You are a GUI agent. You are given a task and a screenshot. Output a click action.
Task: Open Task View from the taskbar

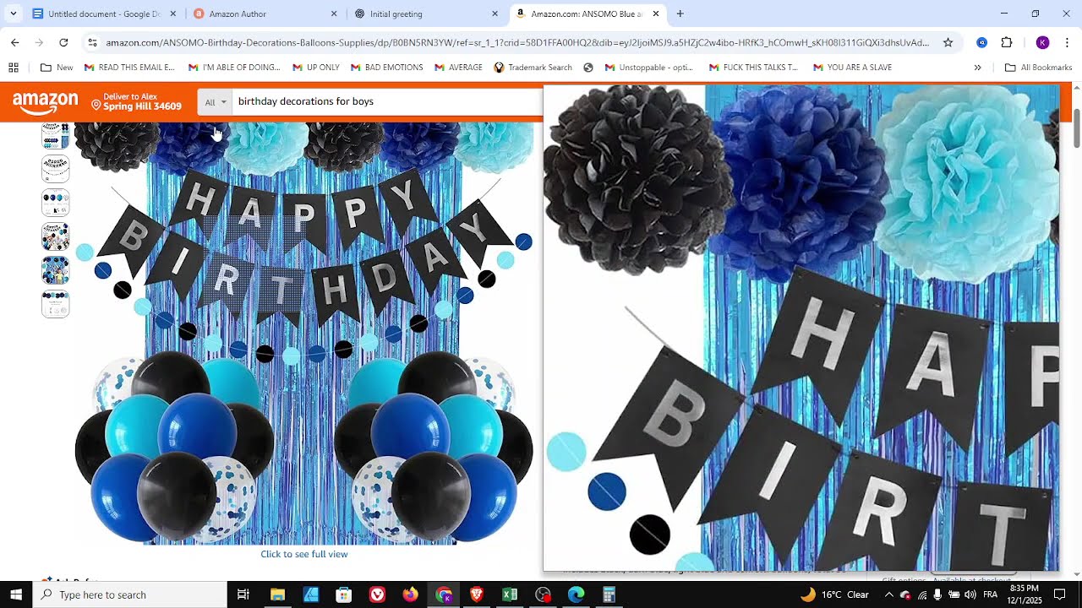[x=243, y=594]
